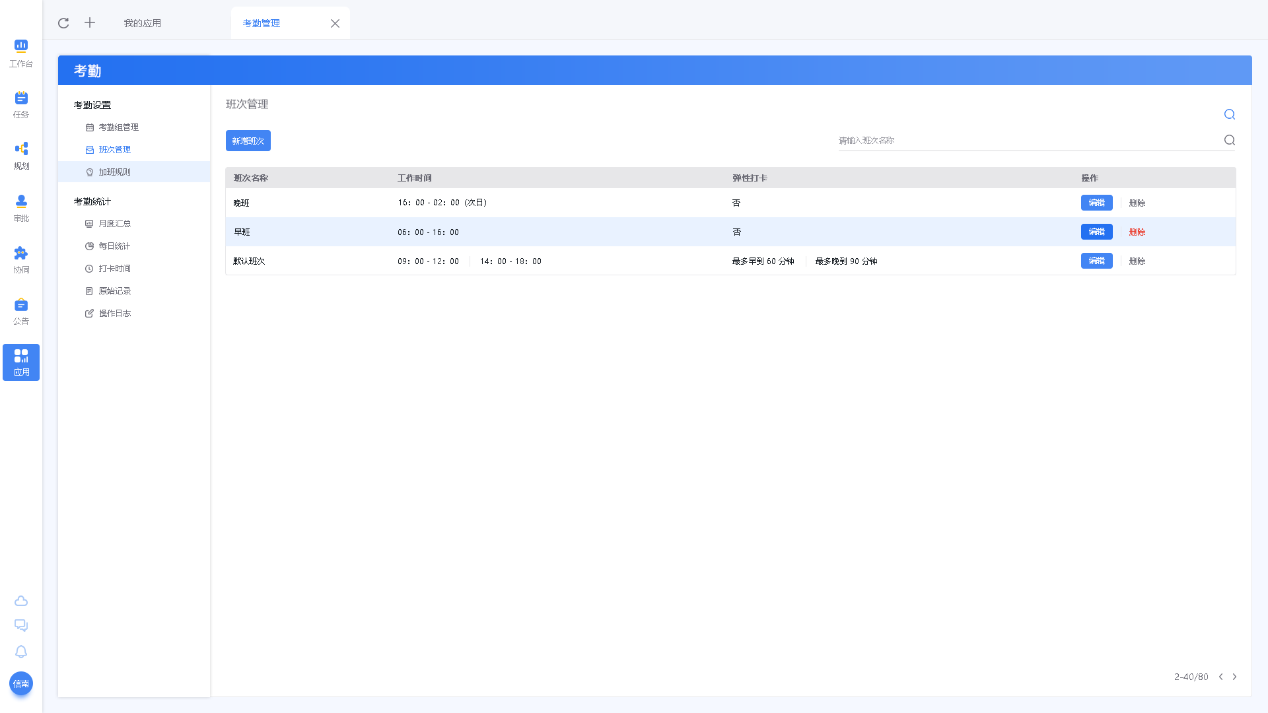Click 编辑 for the 晚班 row
Viewport: 1268px width, 713px height.
click(x=1096, y=203)
